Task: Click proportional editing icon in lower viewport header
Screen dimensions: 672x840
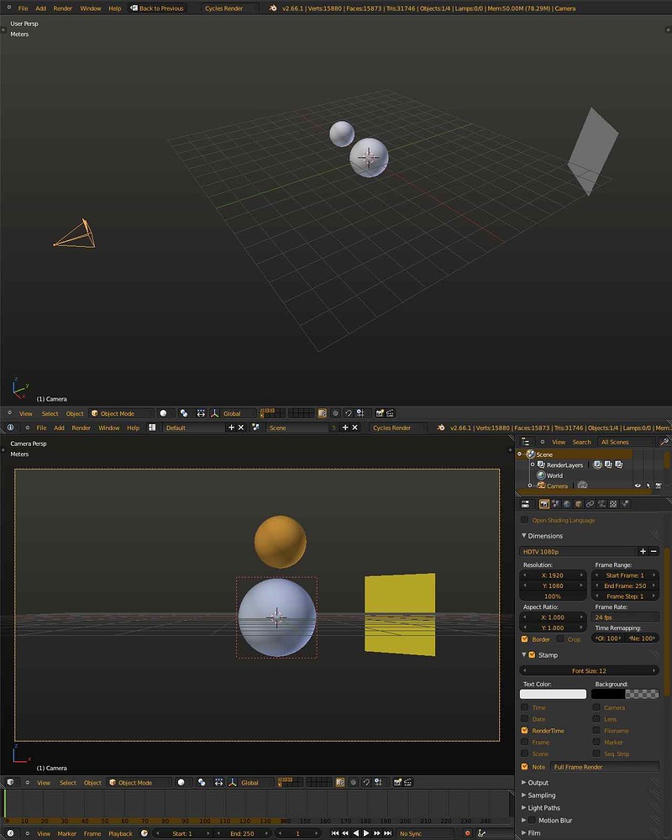Action: point(353,783)
